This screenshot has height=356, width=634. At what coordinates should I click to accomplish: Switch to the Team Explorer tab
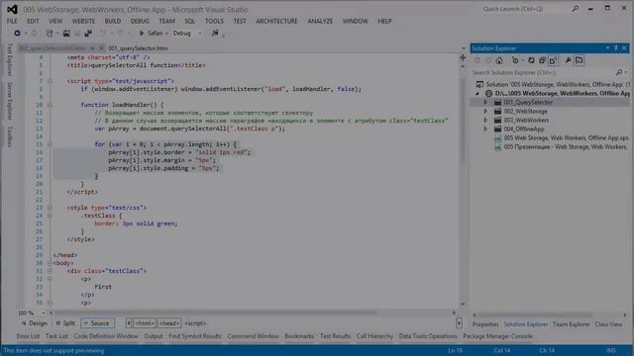tap(572, 324)
